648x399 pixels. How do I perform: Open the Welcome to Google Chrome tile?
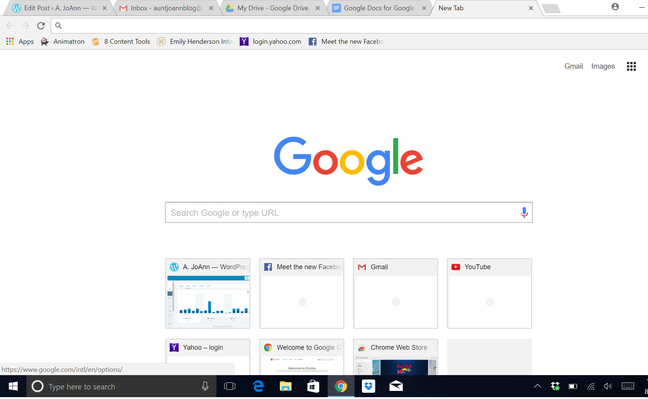[302, 357]
